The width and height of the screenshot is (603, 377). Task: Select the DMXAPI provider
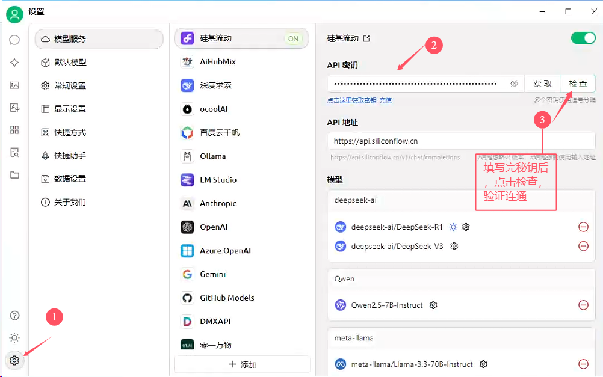pyautogui.click(x=242, y=321)
